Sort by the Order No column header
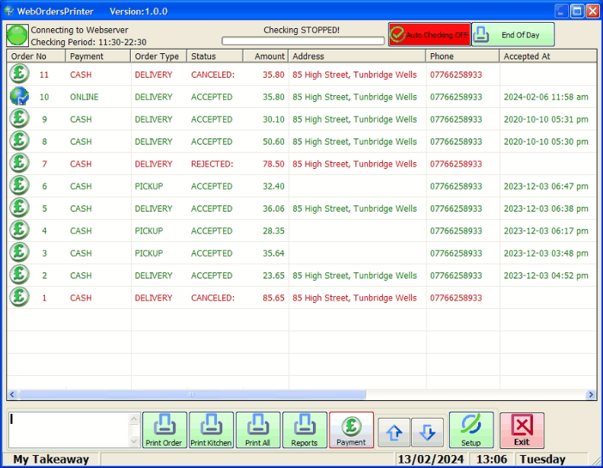This screenshot has height=468, width=603. (35, 56)
